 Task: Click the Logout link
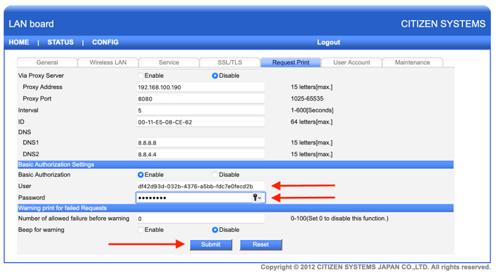tap(329, 42)
